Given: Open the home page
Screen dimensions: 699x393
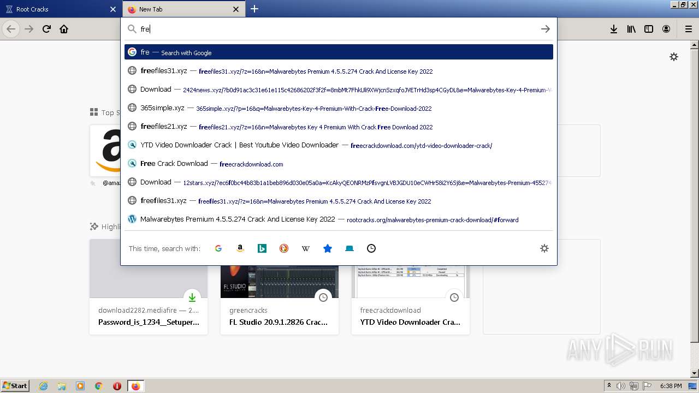Looking at the screenshot, I should tap(64, 29).
